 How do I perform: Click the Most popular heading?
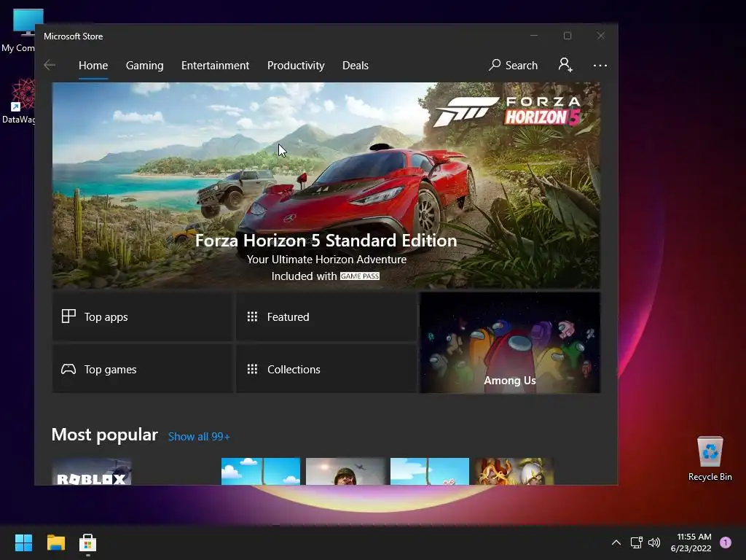(x=105, y=435)
